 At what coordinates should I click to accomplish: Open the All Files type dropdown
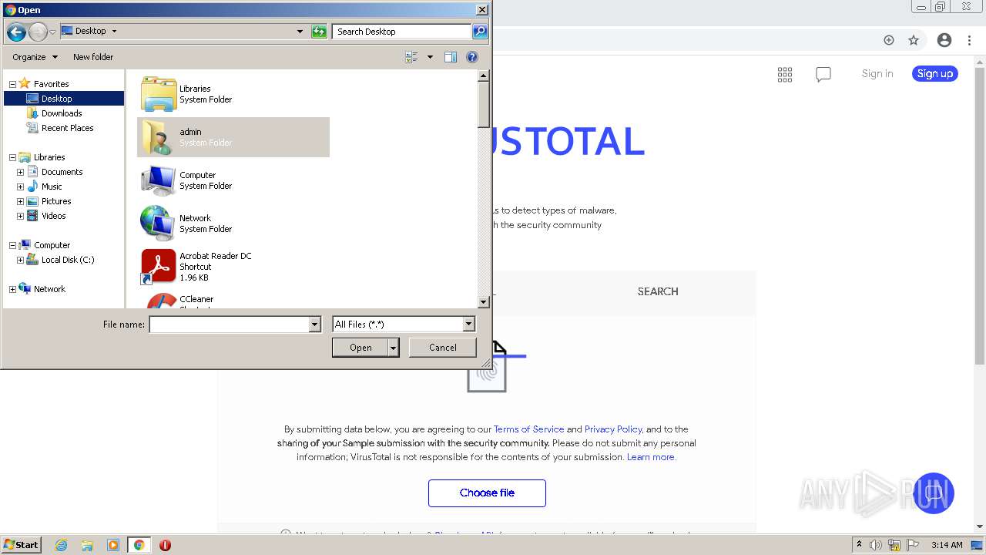coord(468,325)
